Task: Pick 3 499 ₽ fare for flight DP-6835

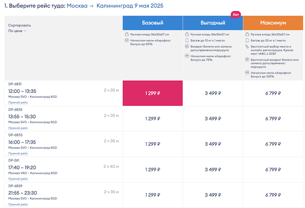Action: coord(212,118)
